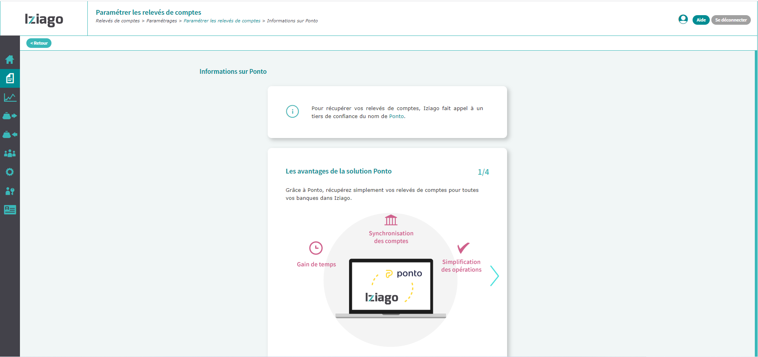Click the user profile avatar icon
The height and width of the screenshot is (357, 758).
pyautogui.click(x=683, y=19)
